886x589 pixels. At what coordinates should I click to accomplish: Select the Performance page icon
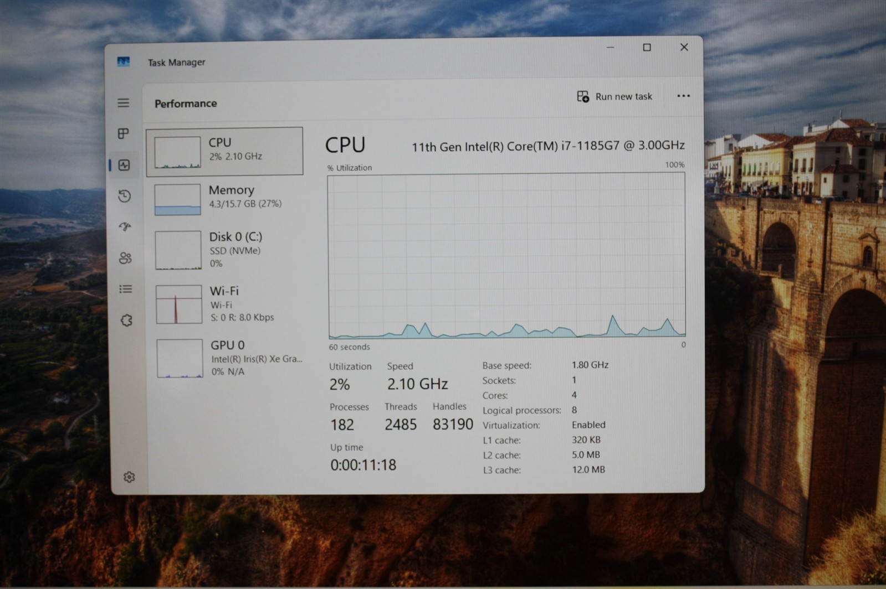(124, 165)
